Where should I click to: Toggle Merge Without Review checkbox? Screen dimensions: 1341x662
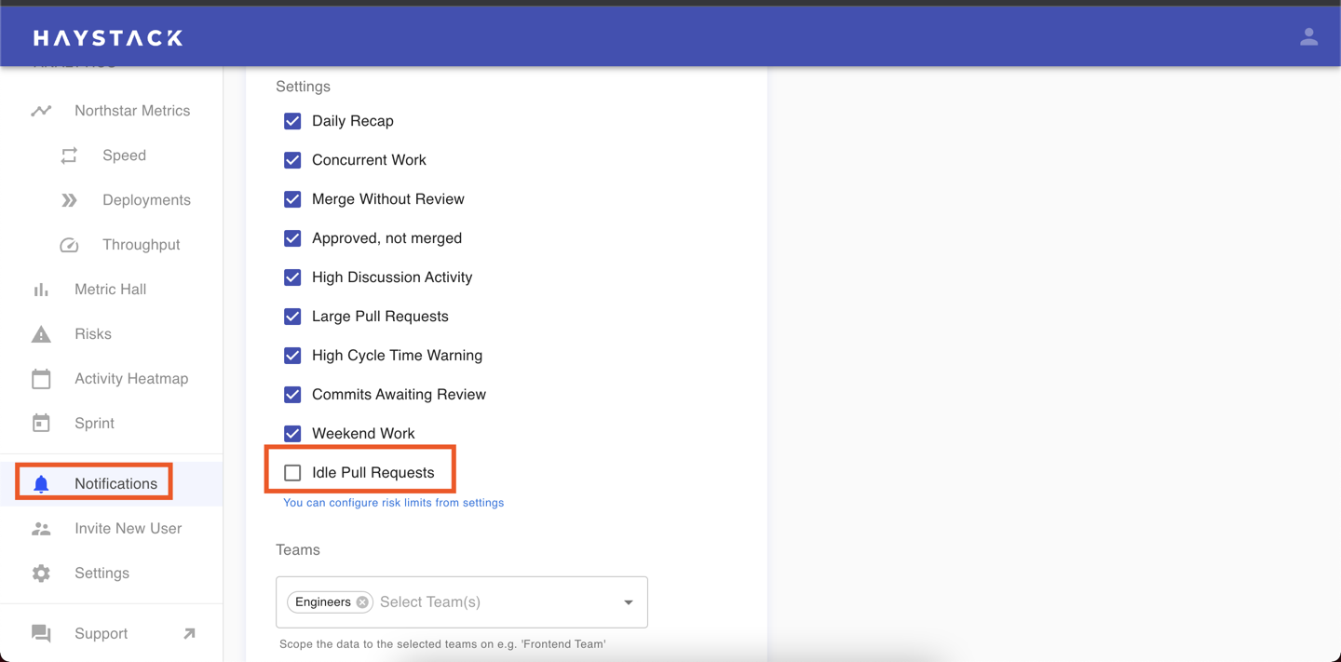(x=292, y=199)
